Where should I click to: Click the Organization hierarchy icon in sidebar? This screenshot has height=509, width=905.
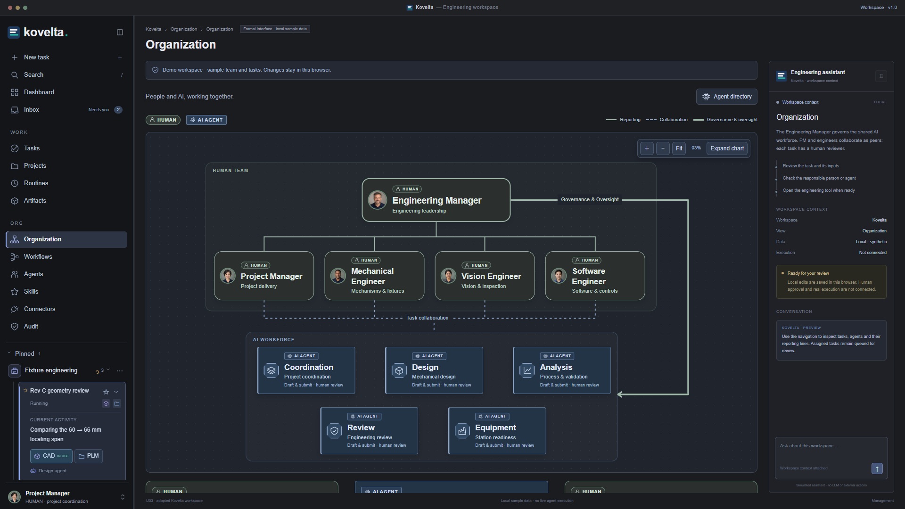(x=15, y=239)
